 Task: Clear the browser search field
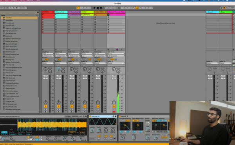38,12
